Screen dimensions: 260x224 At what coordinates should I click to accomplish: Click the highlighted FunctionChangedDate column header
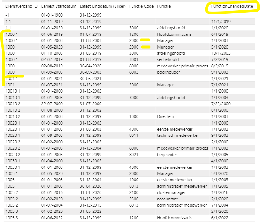point(230,7)
